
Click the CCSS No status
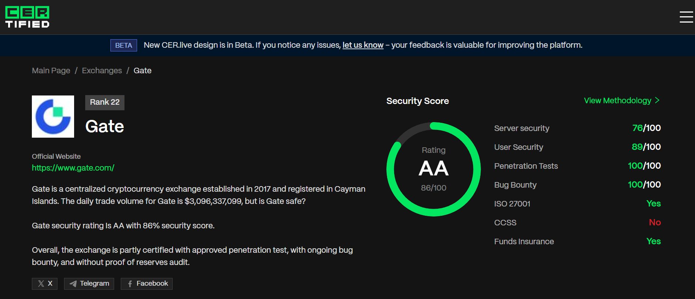[x=655, y=222]
